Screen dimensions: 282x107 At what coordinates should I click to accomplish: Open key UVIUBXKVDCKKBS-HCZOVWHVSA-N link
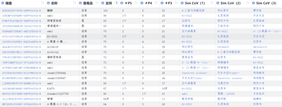click(21, 73)
